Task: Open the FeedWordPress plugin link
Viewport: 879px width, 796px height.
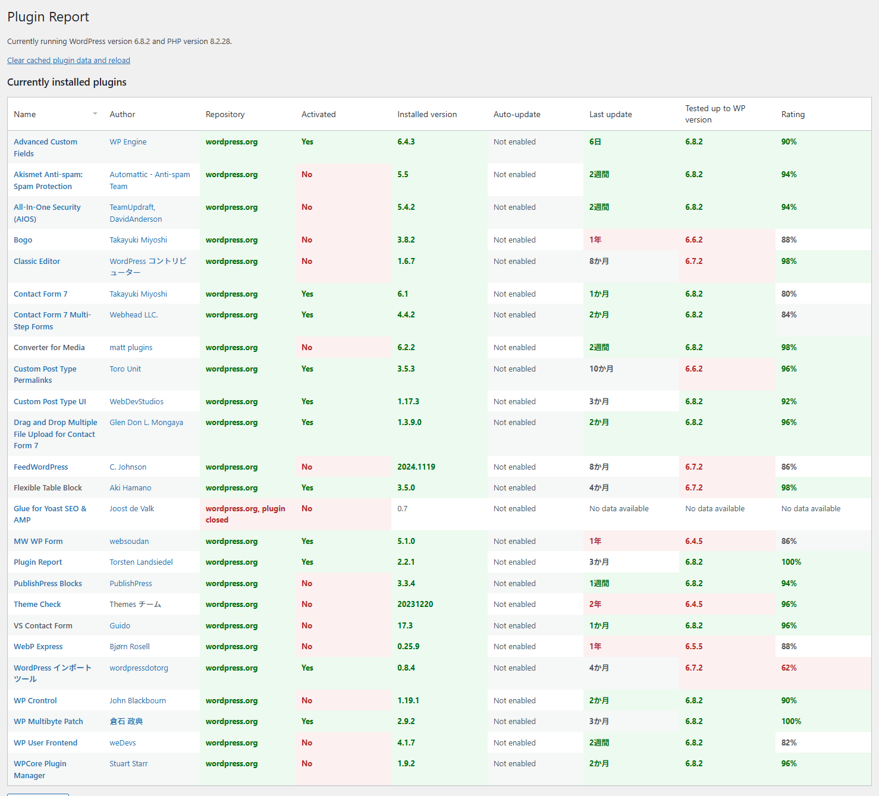Action: pos(41,467)
